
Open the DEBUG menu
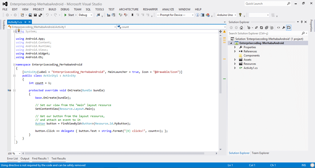[65, 10]
